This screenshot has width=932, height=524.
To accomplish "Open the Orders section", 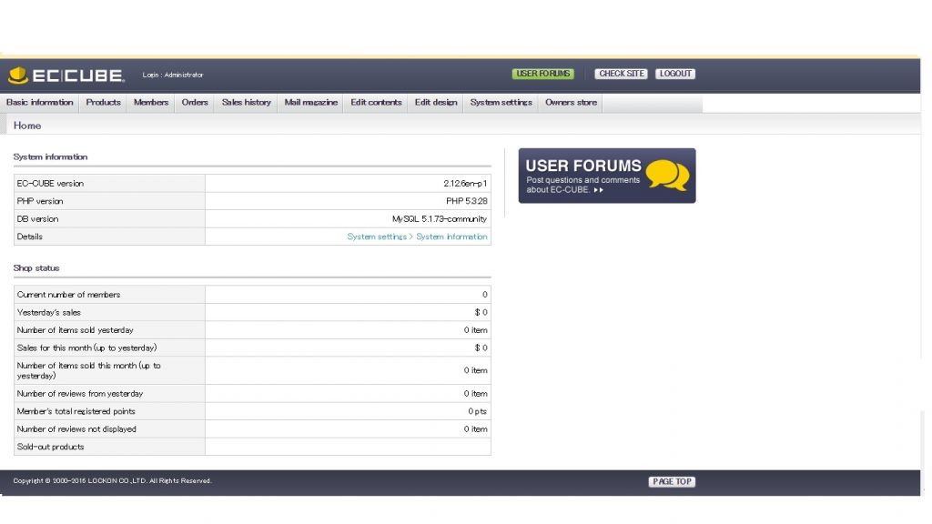I will point(195,103).
